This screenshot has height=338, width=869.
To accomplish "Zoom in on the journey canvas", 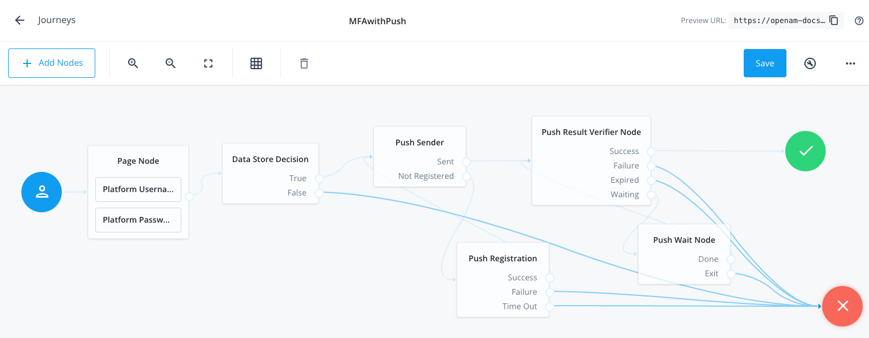I will (x=133, y=63).
